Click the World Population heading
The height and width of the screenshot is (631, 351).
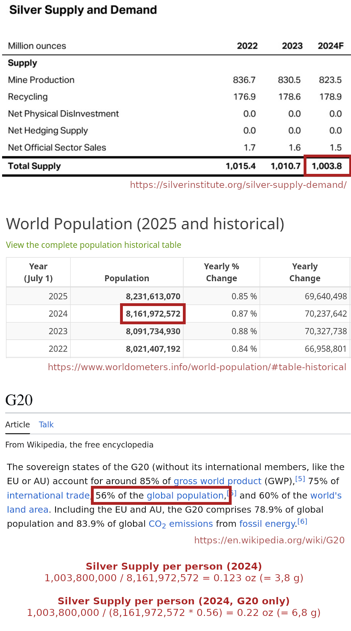click(145, 224)
